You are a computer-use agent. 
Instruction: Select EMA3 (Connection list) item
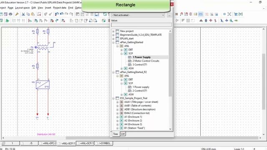click(x=137, y=113)
